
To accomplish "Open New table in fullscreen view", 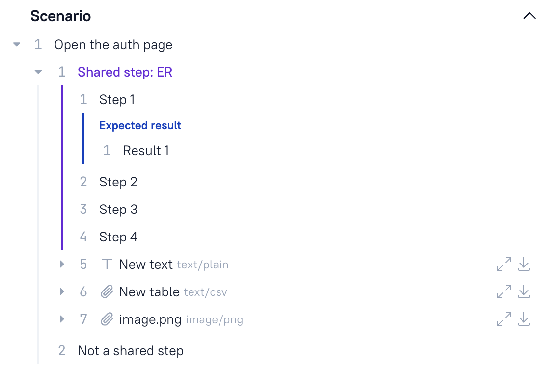I will (x=503, y=291).
